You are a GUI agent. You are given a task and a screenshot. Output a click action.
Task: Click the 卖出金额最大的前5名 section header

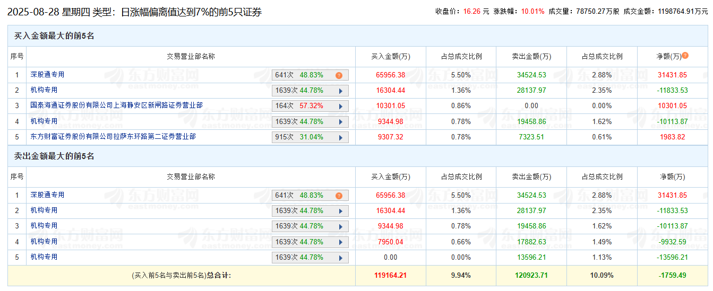[54, 156]
